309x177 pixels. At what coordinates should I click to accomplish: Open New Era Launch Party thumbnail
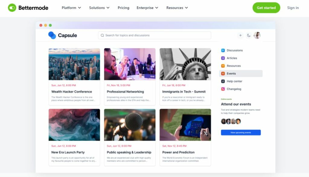(74, 125)
